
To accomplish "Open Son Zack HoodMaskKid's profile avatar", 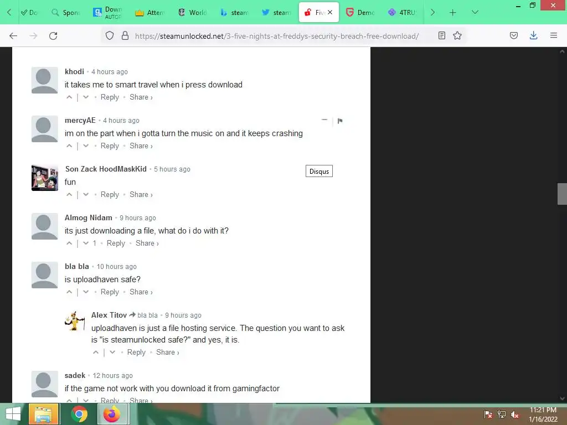I will [x=45, y=178].
